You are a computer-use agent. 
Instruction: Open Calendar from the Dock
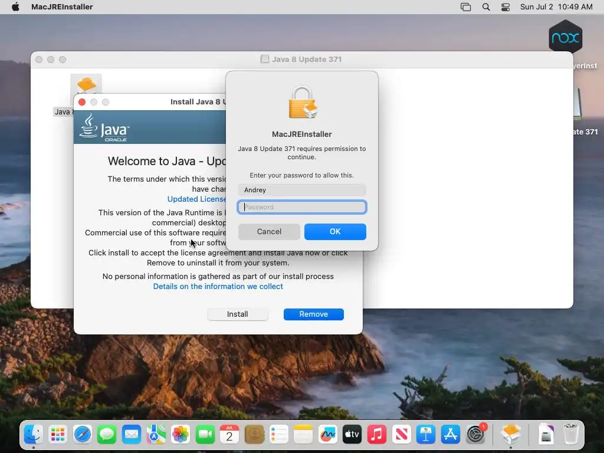229,435
